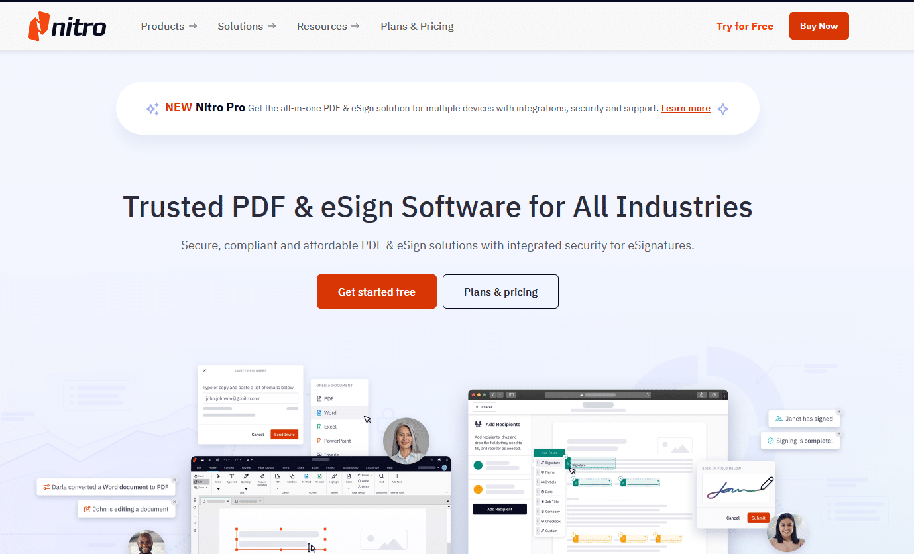This screenshot has height=554, width=914.
Task: Click Cancel in the signature panel
Action: pyautogui.click(x=733, y=518)
